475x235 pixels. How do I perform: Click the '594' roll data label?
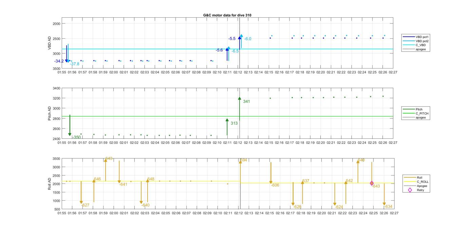pos(244,160)
